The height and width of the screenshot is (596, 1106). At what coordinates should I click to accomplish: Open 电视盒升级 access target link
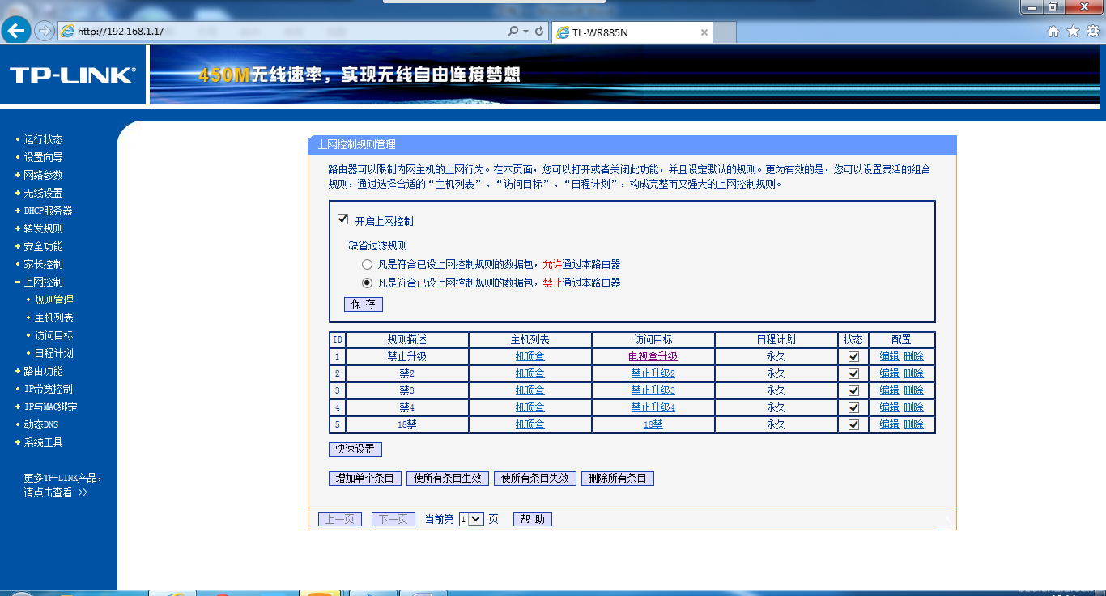coord(653,356)
